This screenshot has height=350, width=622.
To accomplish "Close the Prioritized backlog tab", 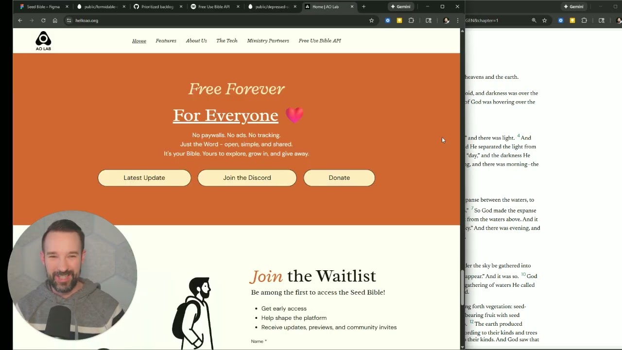I will (x=181, y=7).
